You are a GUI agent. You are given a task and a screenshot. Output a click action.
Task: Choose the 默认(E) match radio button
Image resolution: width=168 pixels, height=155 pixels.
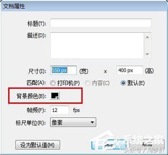point(123,83)
